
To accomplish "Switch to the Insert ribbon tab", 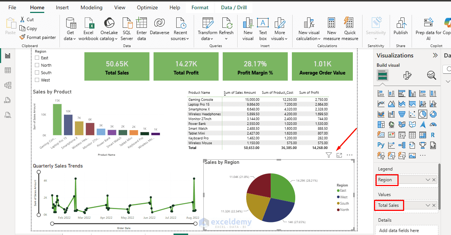I will pos(62,7).
